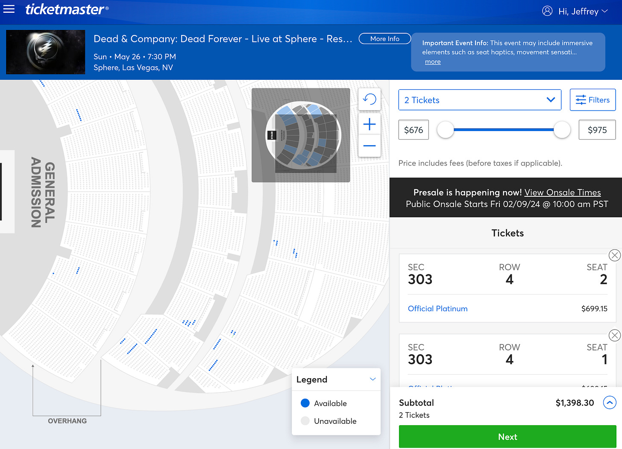Click the OVERHANG label on the map
Viewport: 622px width, 449px height.
67,421
